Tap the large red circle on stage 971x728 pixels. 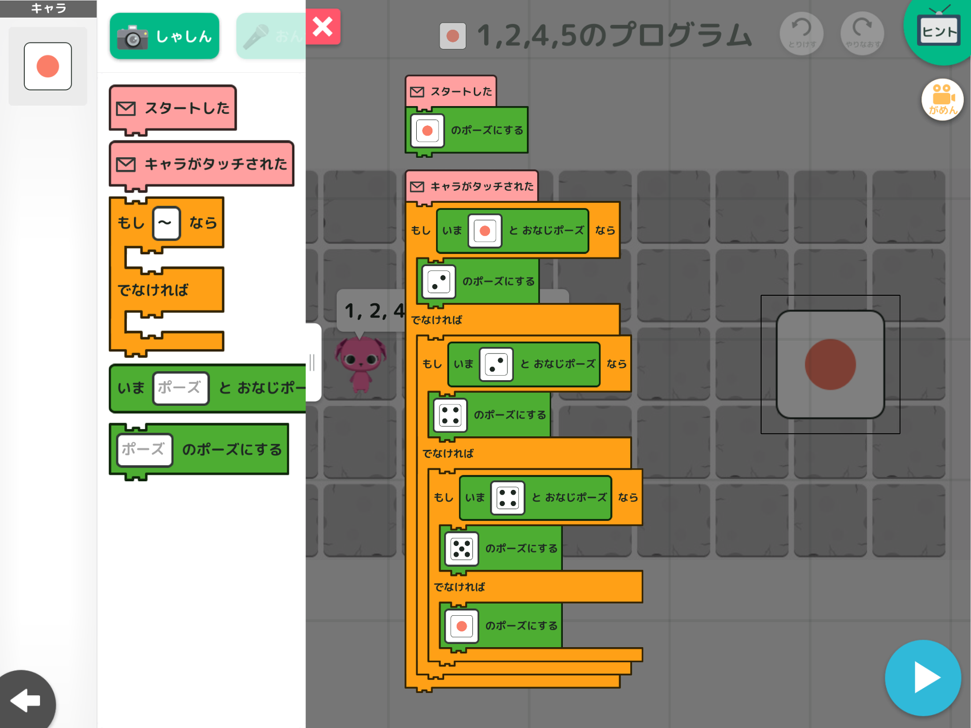830,365
